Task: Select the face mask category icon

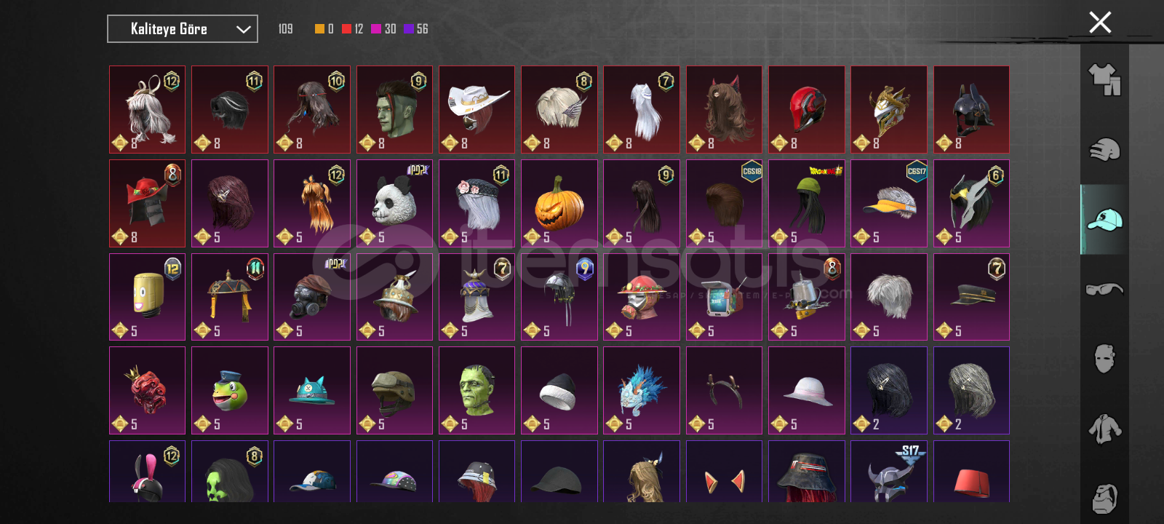Action: coord(1104,359)
